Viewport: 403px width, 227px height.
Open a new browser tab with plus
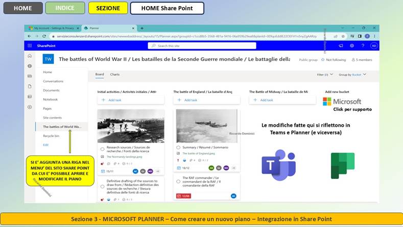pos(142,28)
